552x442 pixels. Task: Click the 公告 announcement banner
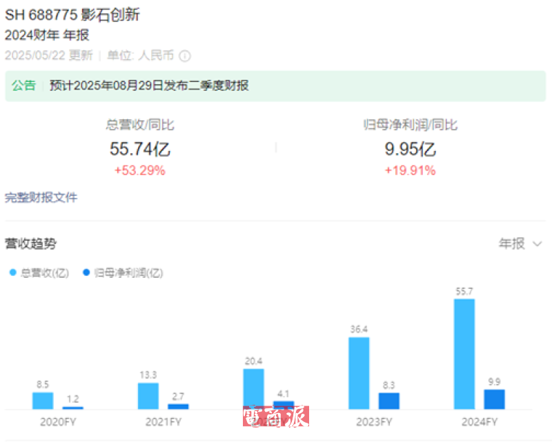point(276,86)
